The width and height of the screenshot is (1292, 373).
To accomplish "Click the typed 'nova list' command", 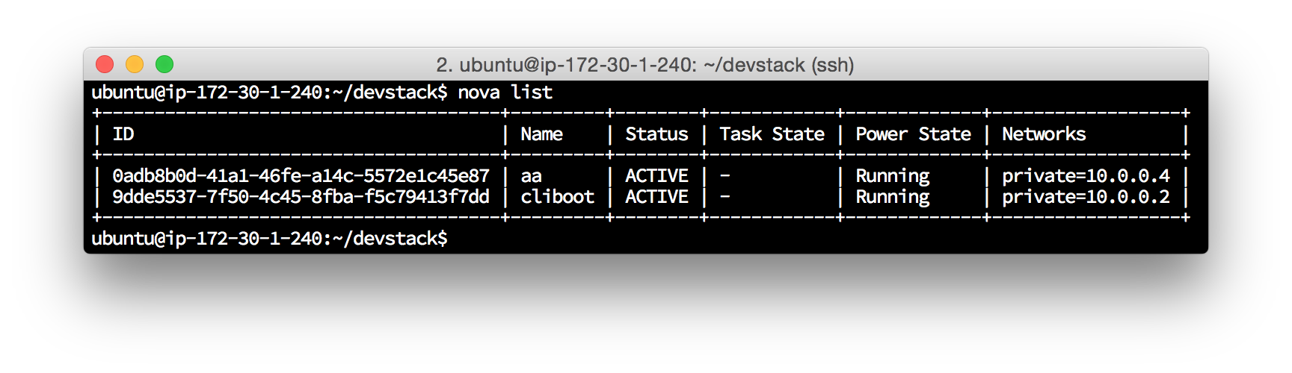I will click(x=505, y=93).
